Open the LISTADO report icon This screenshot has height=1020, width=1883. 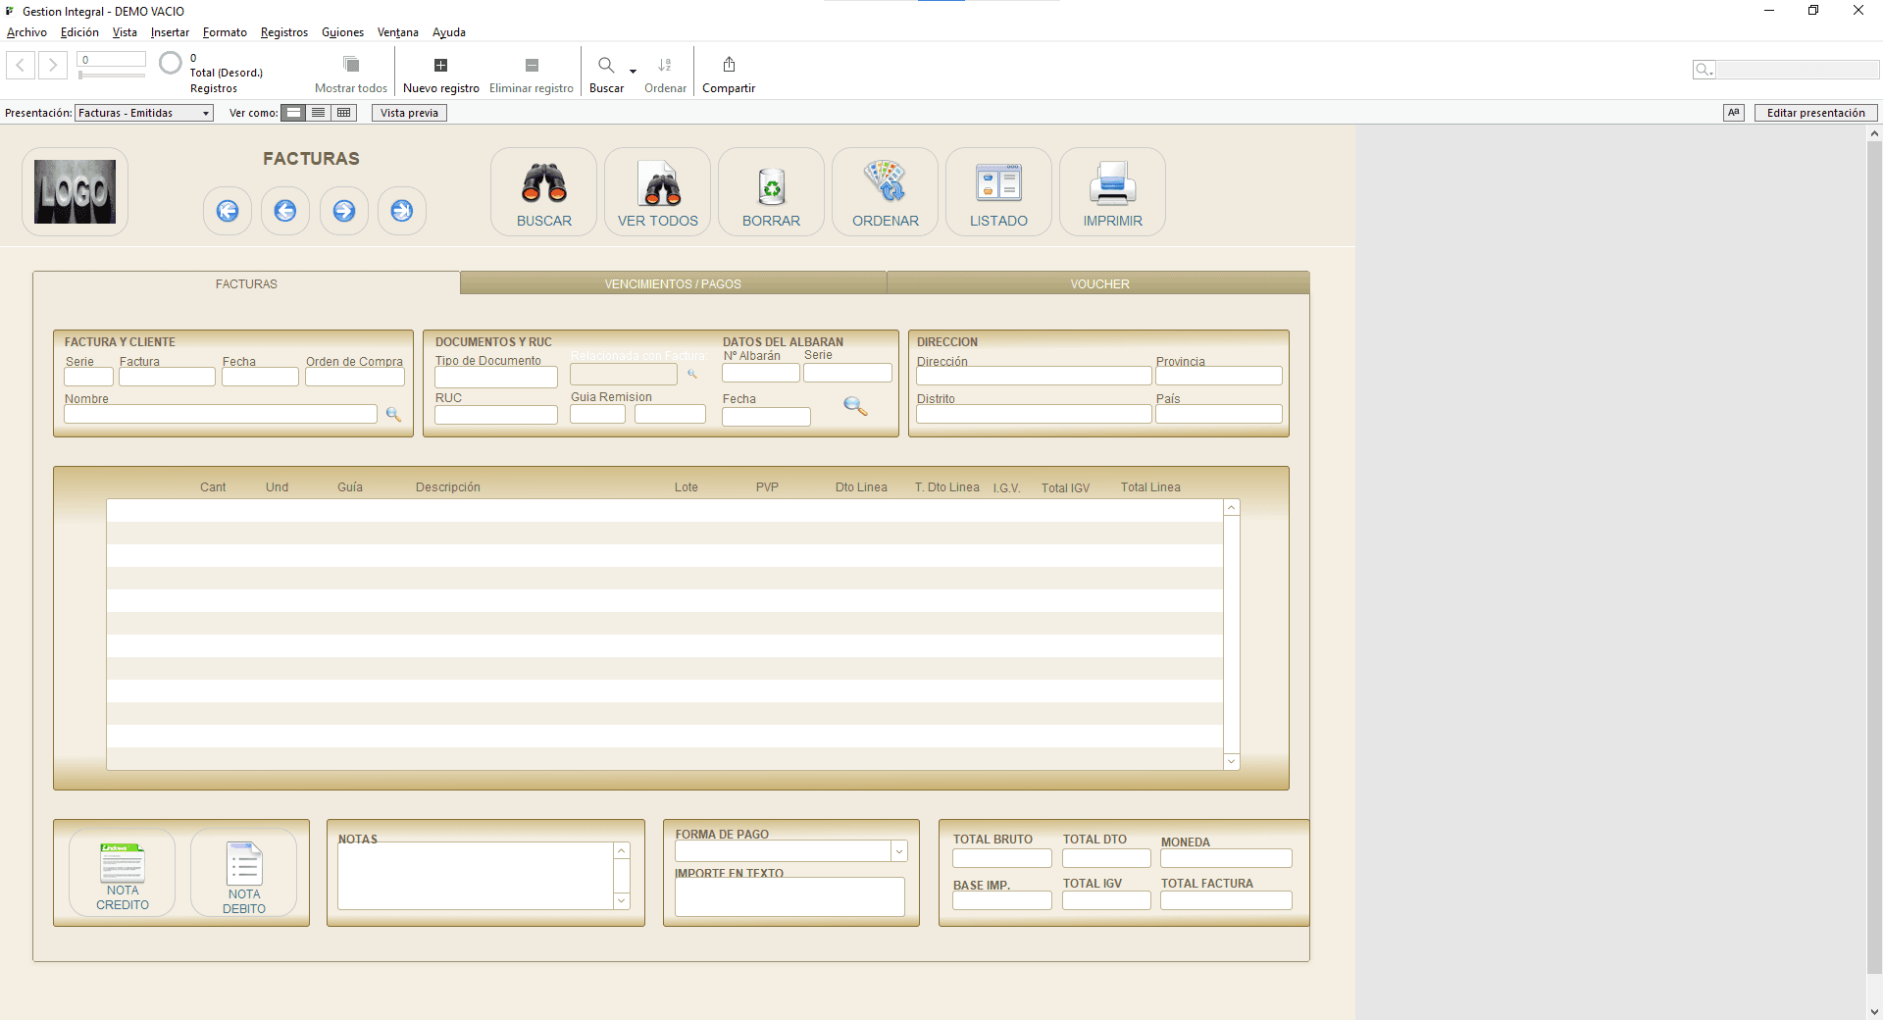[998, 183]
